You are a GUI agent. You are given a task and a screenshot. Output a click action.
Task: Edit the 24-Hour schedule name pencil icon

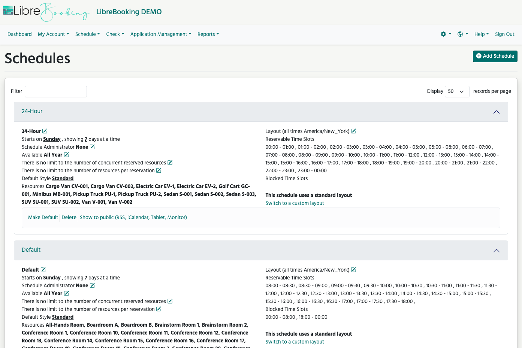coord(45,131)
